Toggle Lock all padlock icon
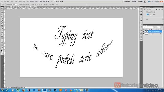164x92 pixels. (x=151, y=29)
